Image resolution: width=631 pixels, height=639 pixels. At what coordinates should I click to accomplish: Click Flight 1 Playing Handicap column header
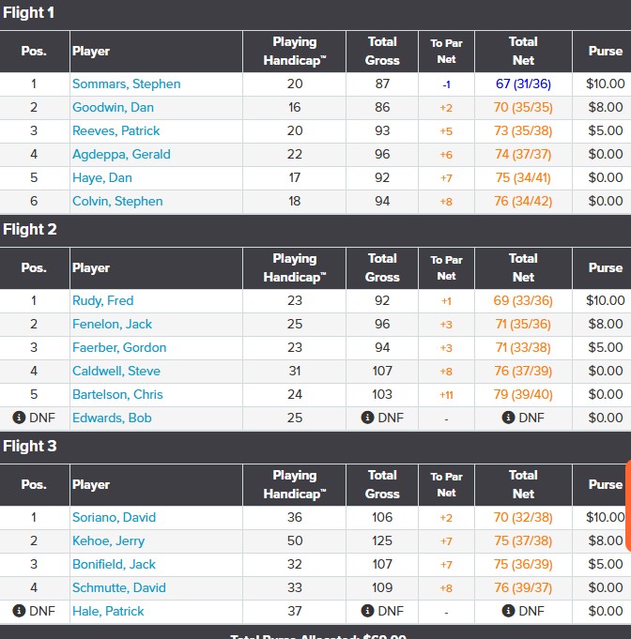coord(295,52)
